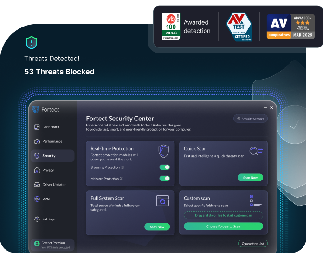This screenshot has width=329, height=253.
Task: Click the 'Real-Time Protection' card title
Action: (112, 148)
